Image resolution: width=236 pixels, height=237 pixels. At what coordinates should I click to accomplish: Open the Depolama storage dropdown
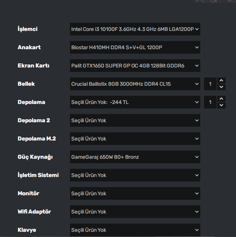click(x=135, y=102)
